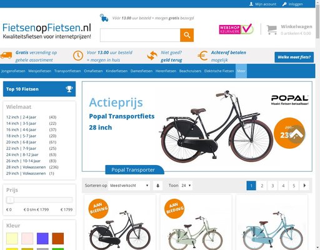
Task: Click the trophy icon beside Top 10 Fietsen
Action: pos(69,89)
